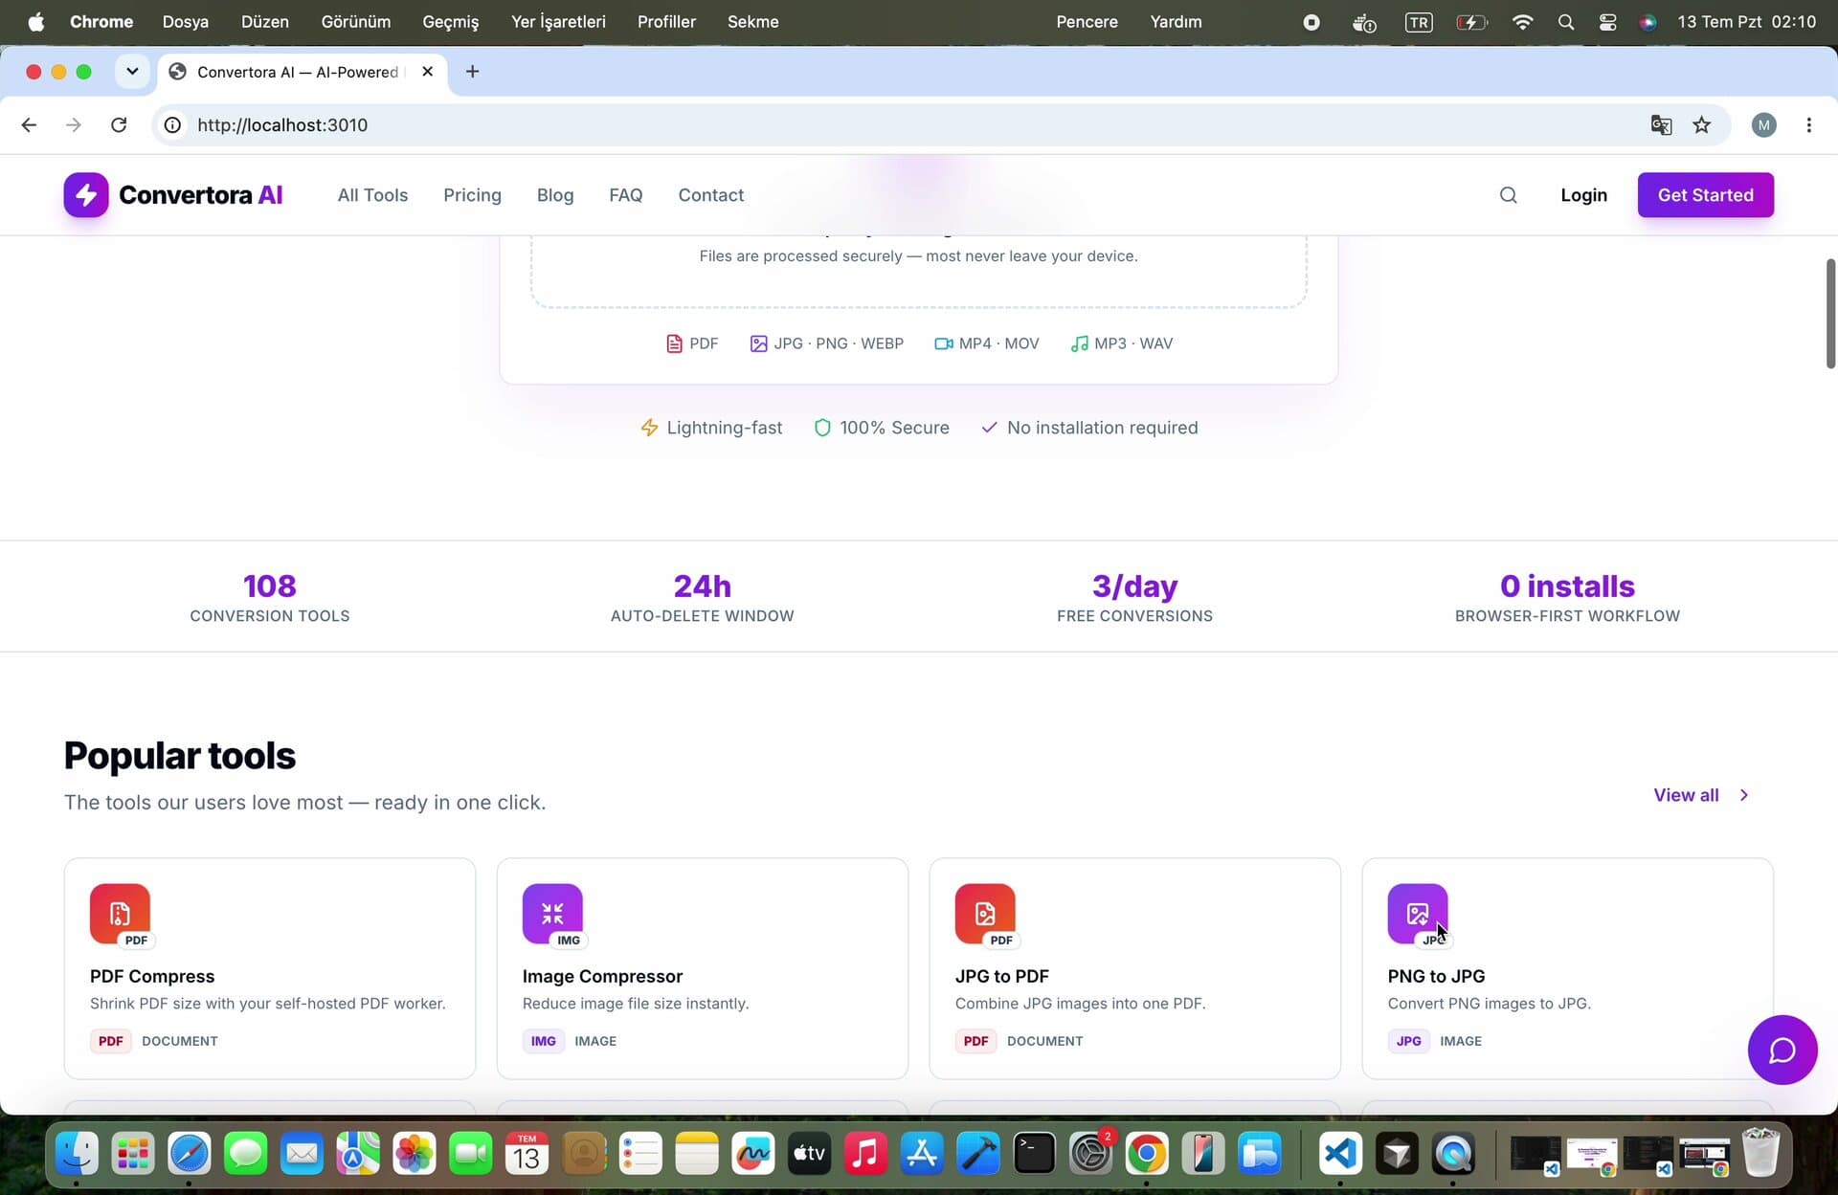Open the Geçmiş menu

point(450,22)
